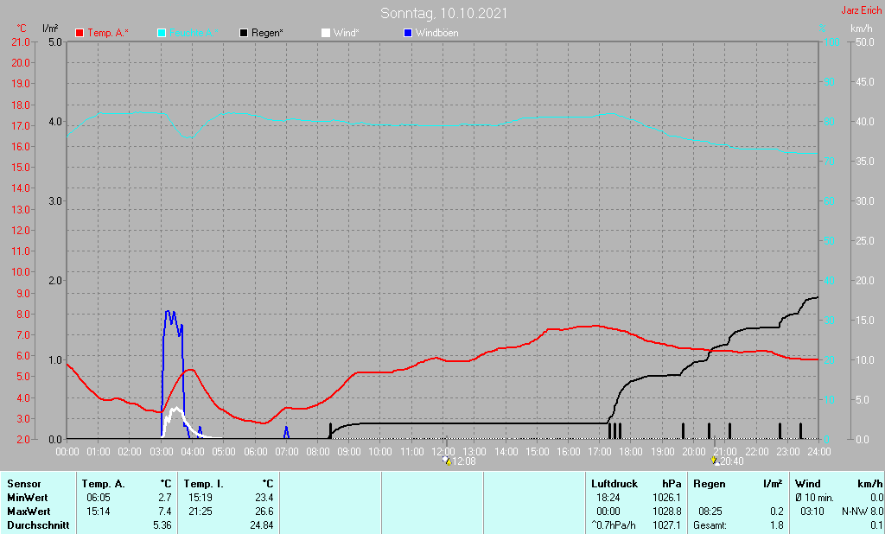Click the white Wind legend swatch
This screenshot has width=885, height=534.
[x=326, y=34]
